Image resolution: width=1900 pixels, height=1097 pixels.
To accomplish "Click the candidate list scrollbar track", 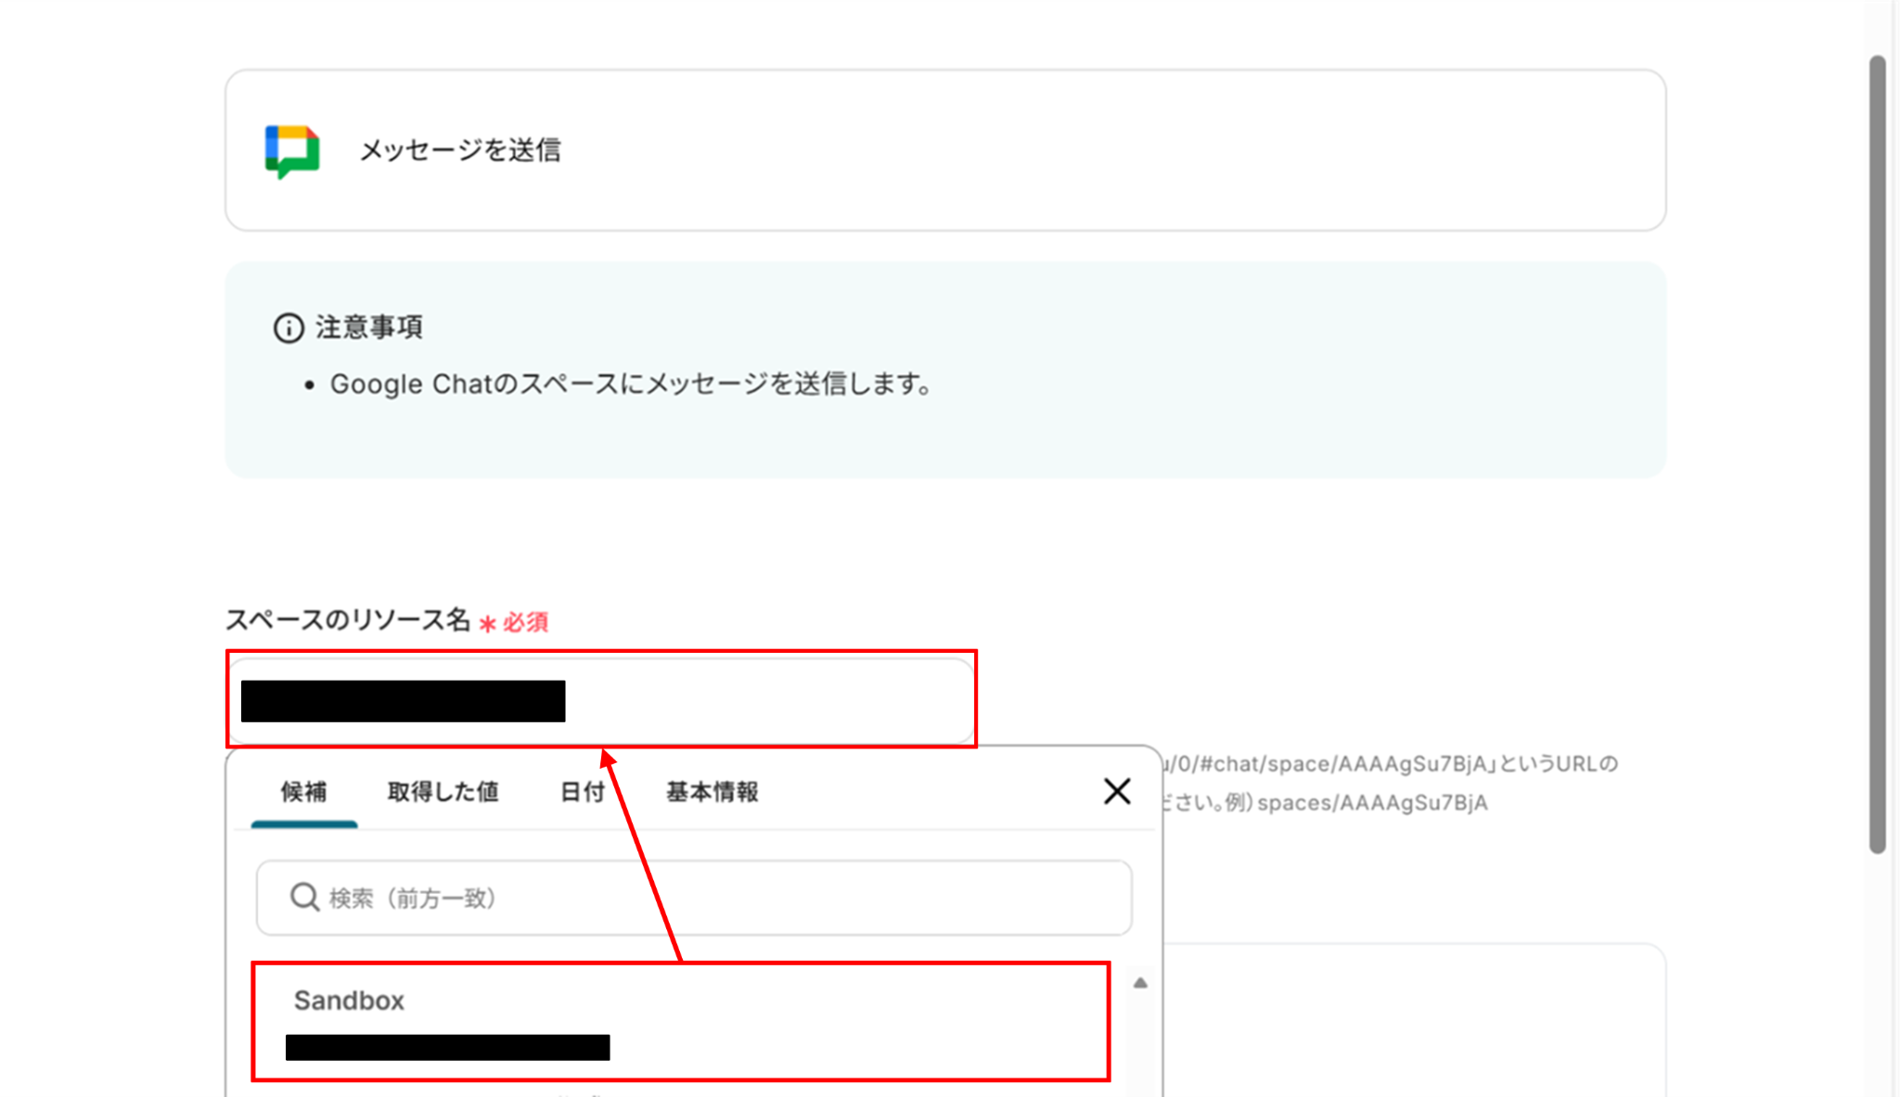I will click(1140, 1043).
